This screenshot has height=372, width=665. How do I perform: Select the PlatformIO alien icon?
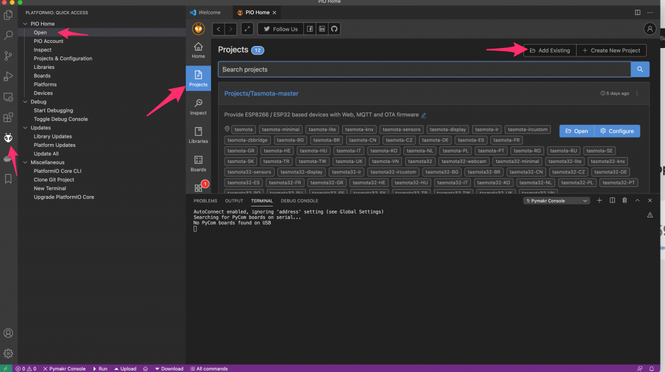click(x=8, y=138)
